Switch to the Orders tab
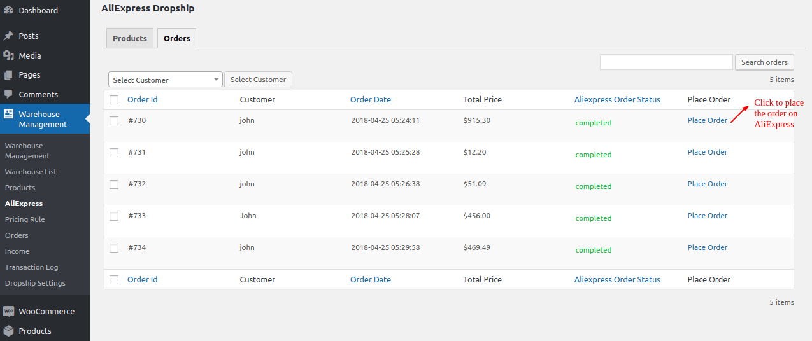 [x=177, y=38]
